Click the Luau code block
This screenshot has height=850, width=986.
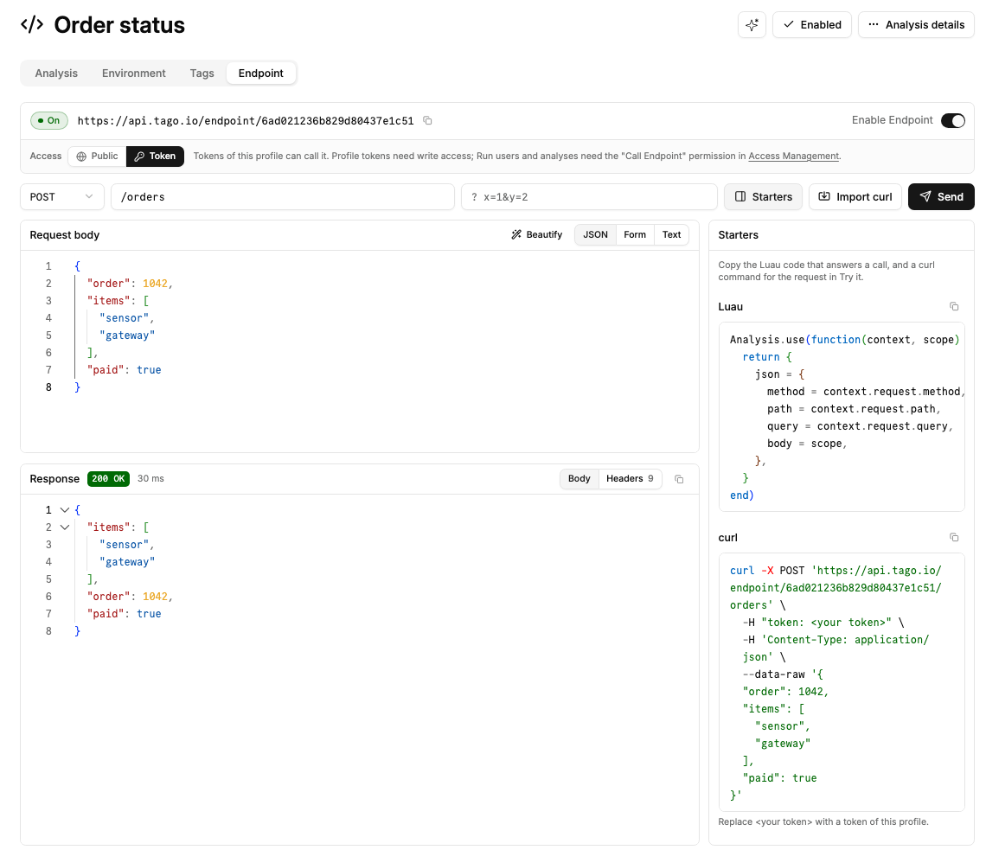click(x=842, y=418)
